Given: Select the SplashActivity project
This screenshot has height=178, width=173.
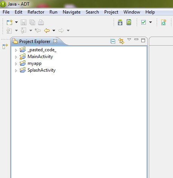Looking at the screenshot, I should pyautogui.click(x=42, y=70).
